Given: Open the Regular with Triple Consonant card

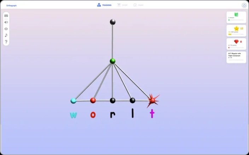Looking at the screenshot, I should (236, 57).
